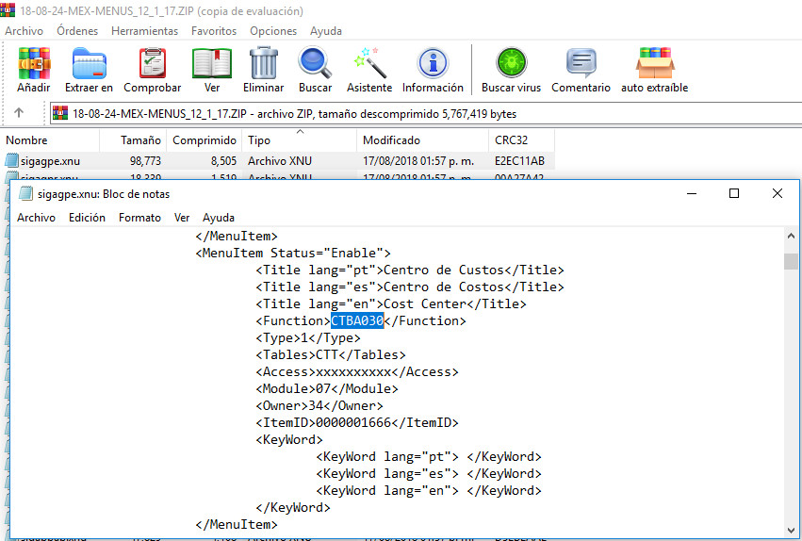Go up one folder with arrow button
The width and height of the screenshot is (802, 541).
(19, 113)
